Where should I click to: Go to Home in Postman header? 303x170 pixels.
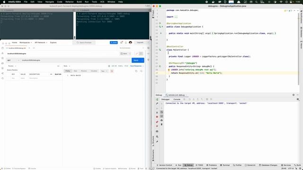tap(15, 42)
